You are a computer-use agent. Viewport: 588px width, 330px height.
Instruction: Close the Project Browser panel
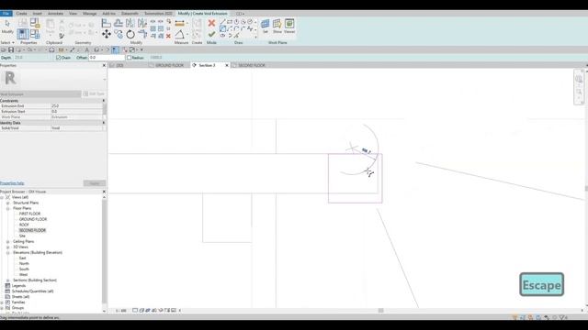coord(104,192)
